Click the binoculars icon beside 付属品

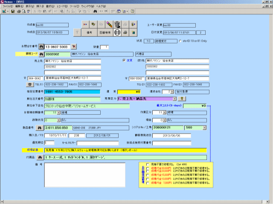coord(41,157)
